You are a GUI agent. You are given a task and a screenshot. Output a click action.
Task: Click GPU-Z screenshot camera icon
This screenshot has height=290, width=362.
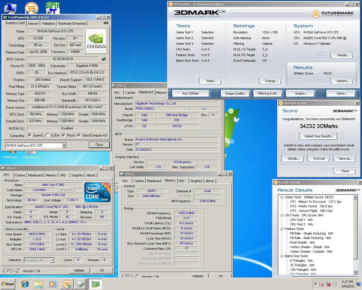click(x=106, y=23)
